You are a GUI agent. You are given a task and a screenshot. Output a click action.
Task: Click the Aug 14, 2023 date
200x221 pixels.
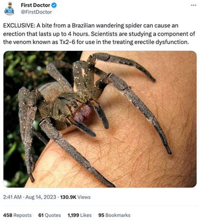click(41, 197)
